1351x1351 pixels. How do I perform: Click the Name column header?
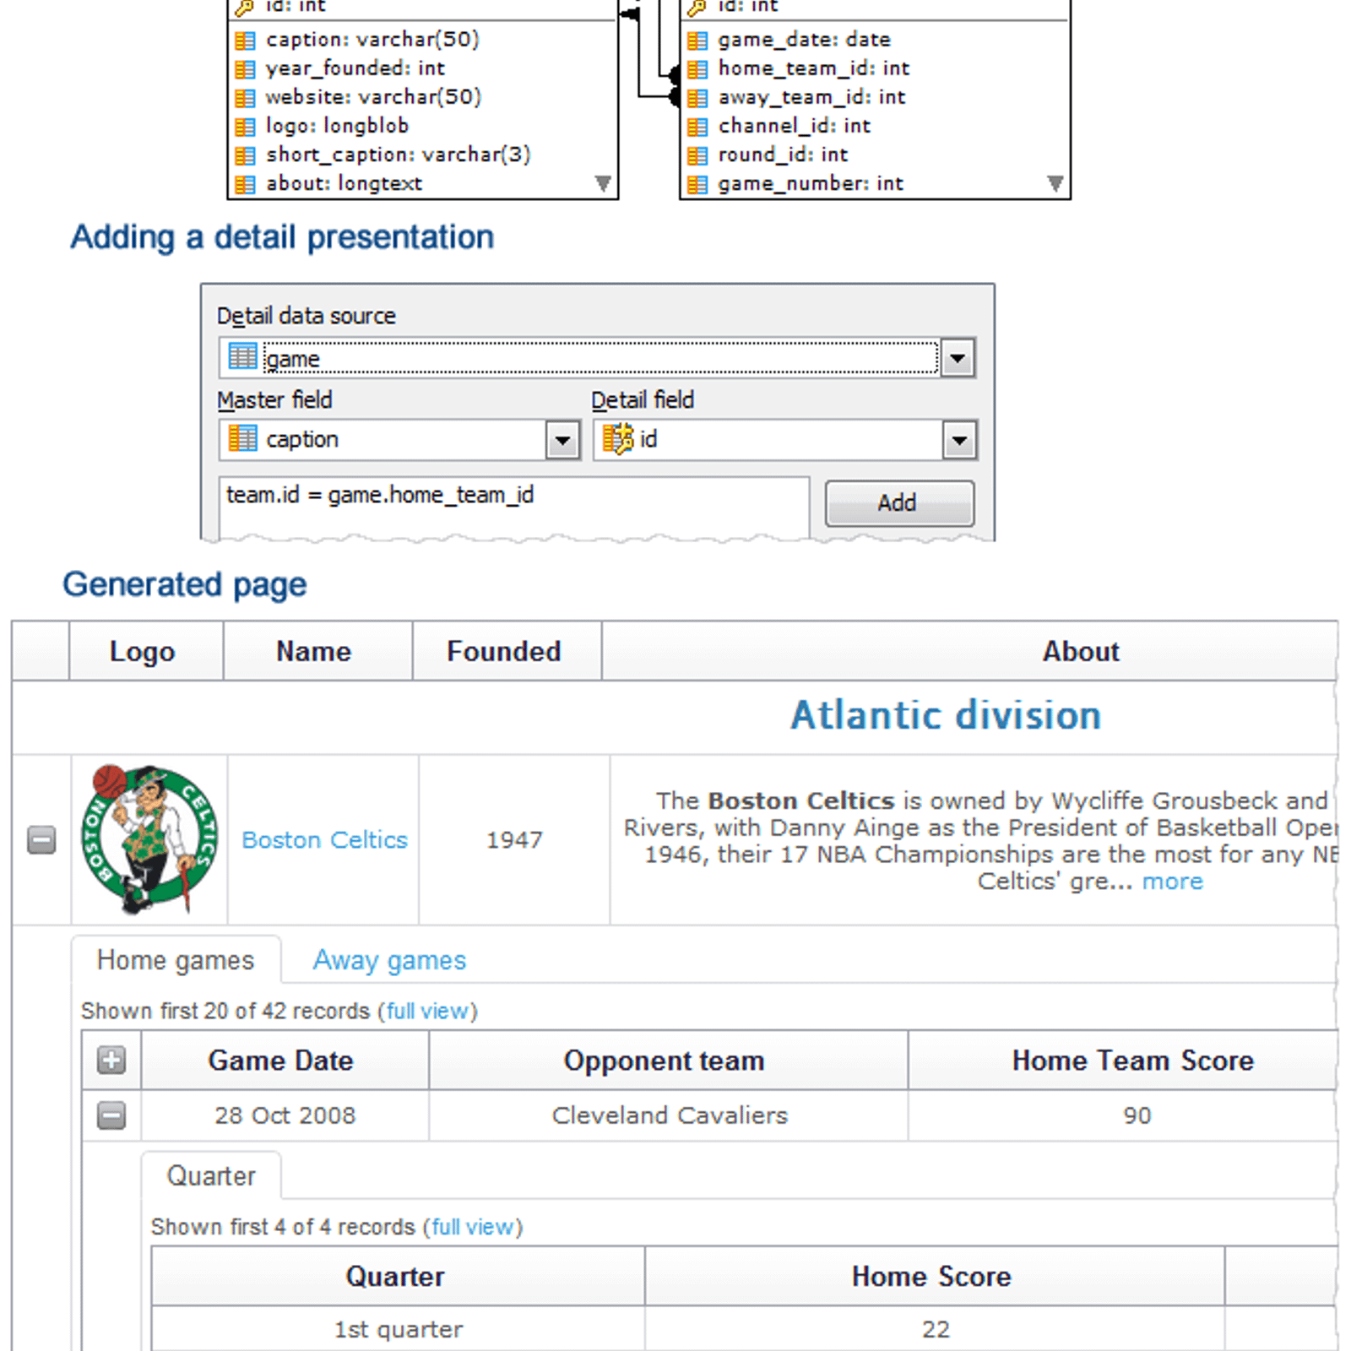pyautogui.click(x=317, y=651)
